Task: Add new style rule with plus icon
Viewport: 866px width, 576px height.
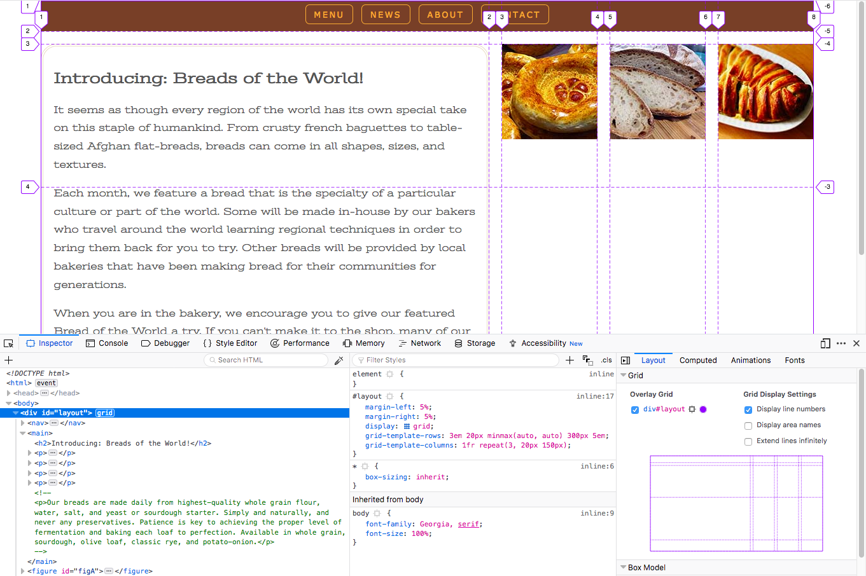Action: (x=569, y=360)
